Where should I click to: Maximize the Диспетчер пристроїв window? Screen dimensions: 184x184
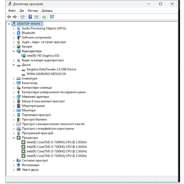[160, 4]
